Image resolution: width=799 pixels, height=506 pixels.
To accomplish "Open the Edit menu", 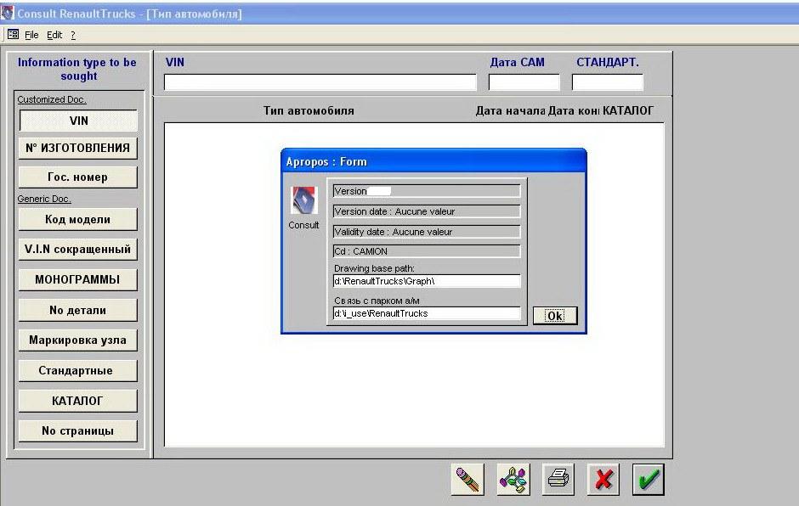I will pyautogui.click(x=54, y=35).
